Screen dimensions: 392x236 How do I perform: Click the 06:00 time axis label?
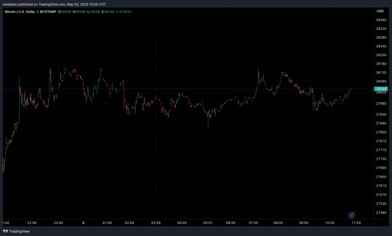231,223
